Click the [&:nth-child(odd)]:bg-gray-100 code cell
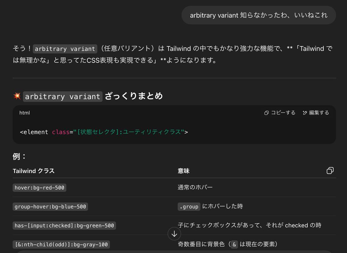347x253 pixels. coord(61,245)
